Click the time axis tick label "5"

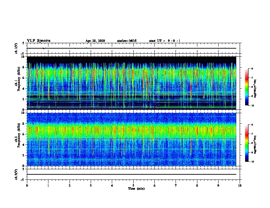tap(133, 186)
